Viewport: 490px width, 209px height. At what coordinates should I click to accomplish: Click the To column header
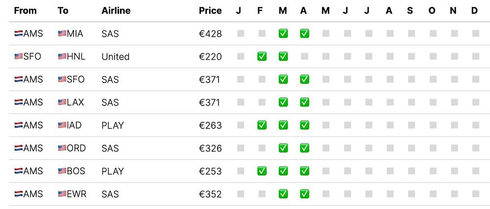[63, 11]
